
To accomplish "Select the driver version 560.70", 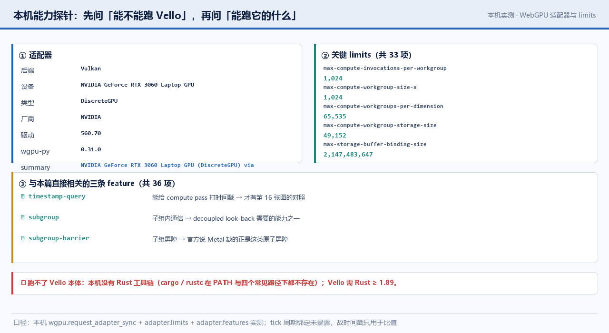I will point(91,133).
